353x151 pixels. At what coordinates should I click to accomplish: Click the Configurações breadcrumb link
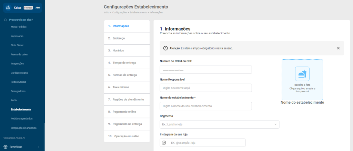pos(120,12)
